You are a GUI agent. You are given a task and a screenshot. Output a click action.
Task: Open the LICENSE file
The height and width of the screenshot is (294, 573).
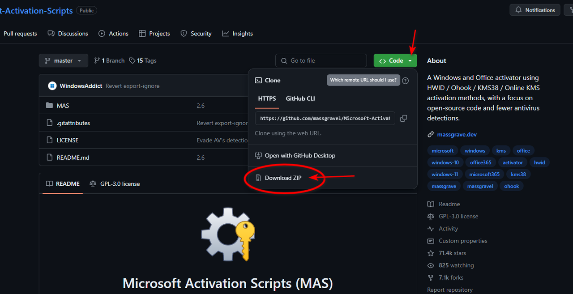[x=68, y=140]
